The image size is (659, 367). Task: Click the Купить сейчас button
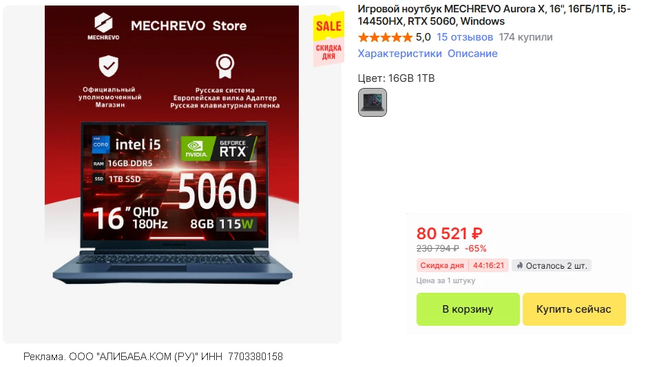pos(574,309)
